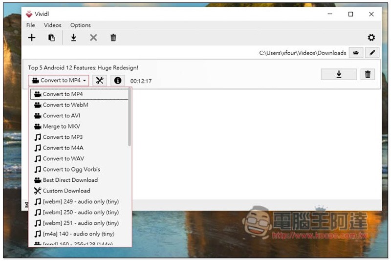Open the File menu
This screenshot has width=391, height=261.
pyautogui.click(x=31, y=25)
